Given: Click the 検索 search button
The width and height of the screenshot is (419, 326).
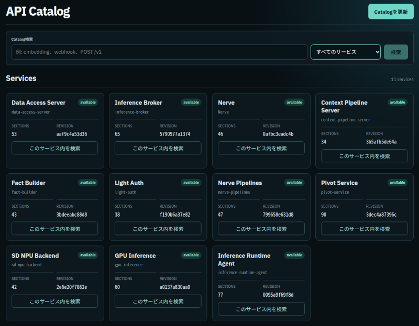Looking at the screenshot, I should tap(396, 52).
